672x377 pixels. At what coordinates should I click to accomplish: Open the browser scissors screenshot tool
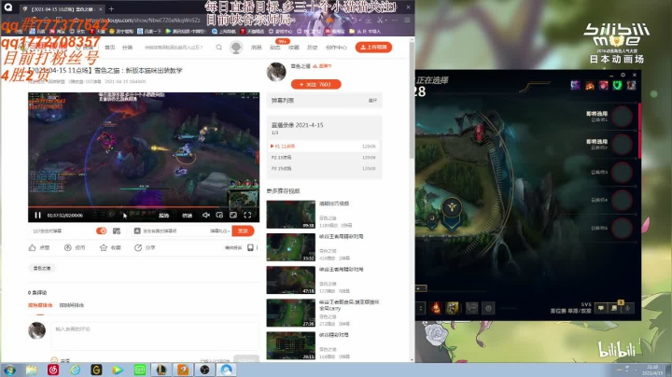[x=380, y=21]
